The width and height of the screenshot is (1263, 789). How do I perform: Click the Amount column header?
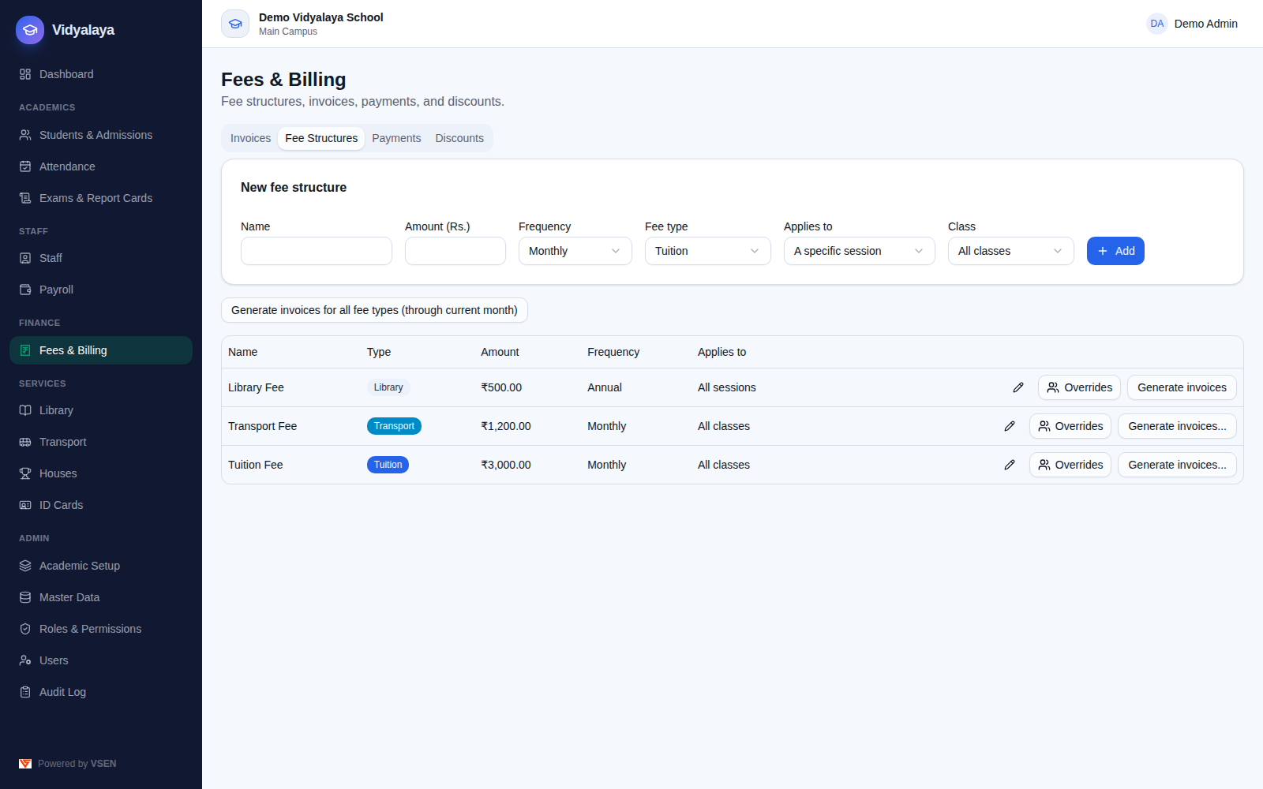pos(500,352)
